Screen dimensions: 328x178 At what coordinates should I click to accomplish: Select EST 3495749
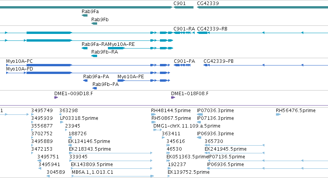pyautogui.click(x=42, y=111)
